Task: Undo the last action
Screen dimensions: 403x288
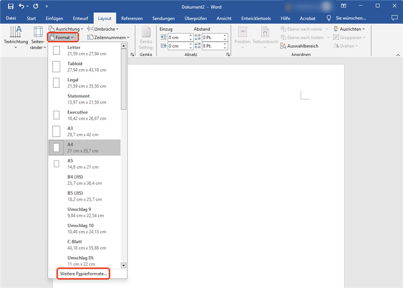Action: point(21,6)
